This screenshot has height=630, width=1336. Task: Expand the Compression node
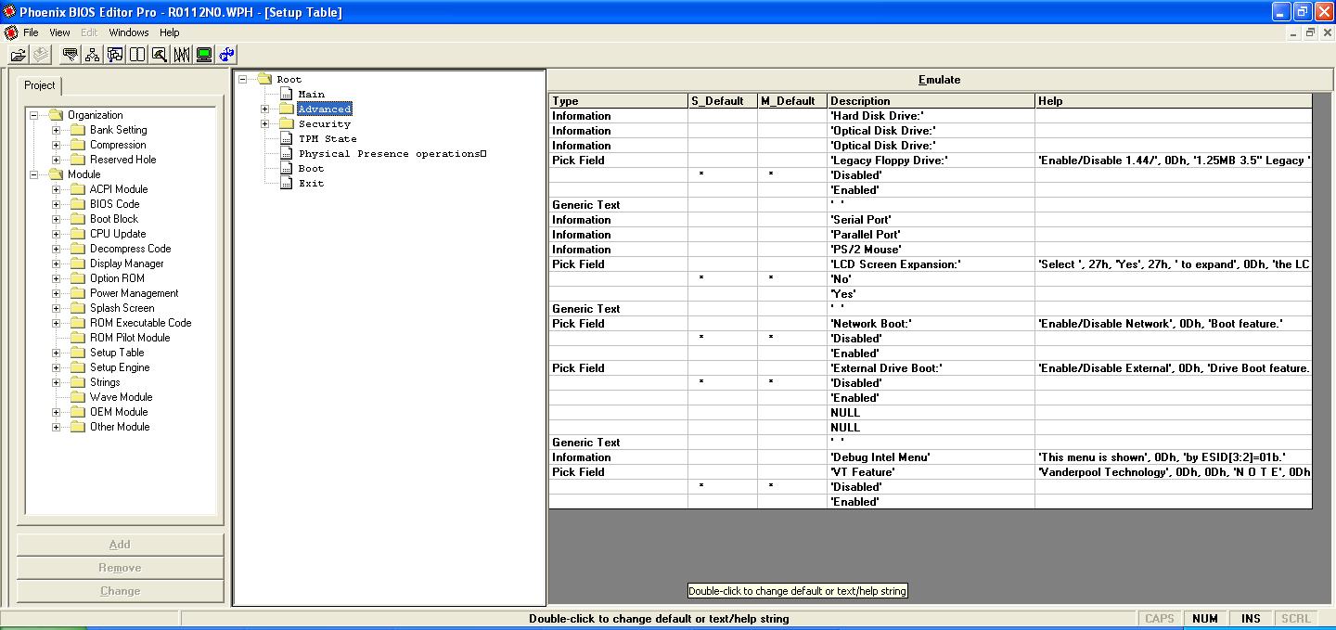[x=57, y=145]
